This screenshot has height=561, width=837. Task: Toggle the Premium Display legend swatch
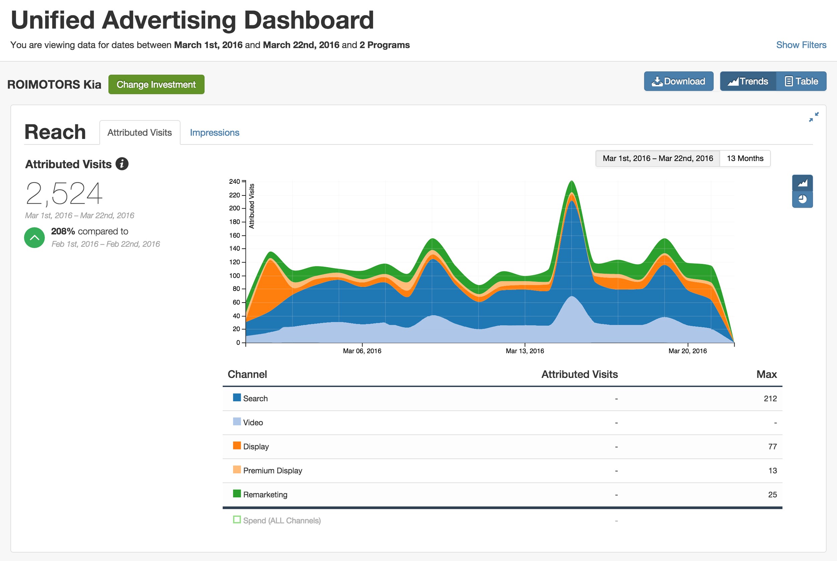tap(236, 469)
